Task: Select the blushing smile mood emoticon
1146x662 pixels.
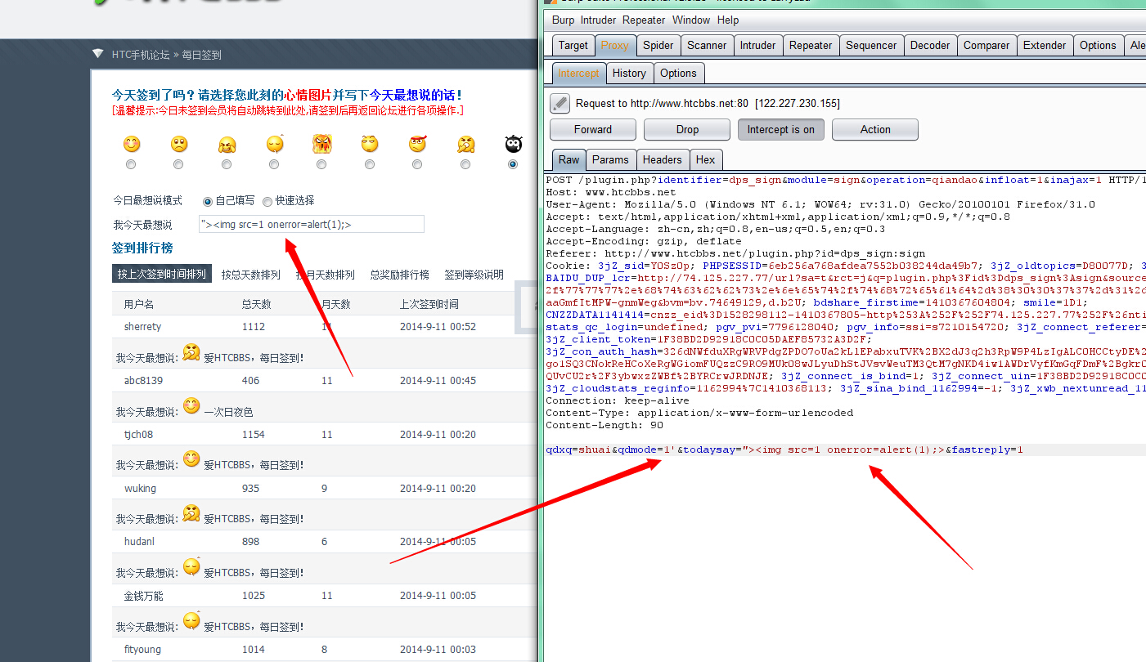Action: 132,145
